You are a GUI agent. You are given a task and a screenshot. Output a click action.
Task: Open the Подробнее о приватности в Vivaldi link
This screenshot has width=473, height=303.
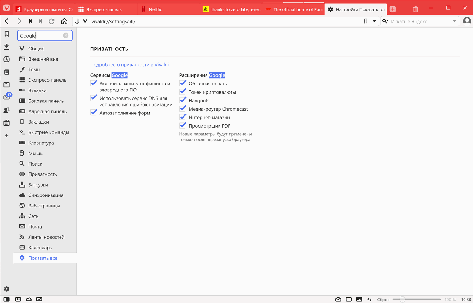pos(129,64)
